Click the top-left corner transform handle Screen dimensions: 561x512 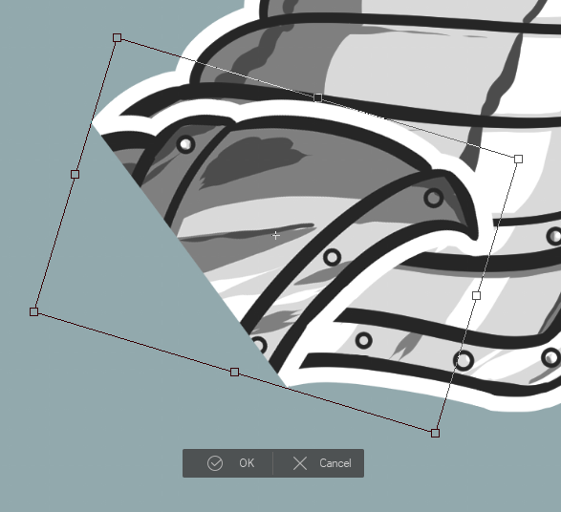tap(117, 37)
